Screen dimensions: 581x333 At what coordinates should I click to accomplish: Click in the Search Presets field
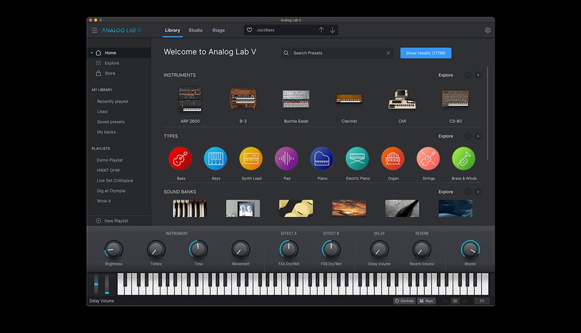336,53
